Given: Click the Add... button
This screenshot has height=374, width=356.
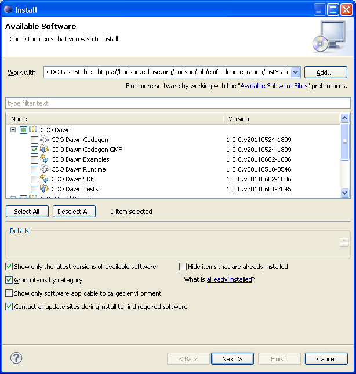Looking at the screenshot, I should pos(326,72).
